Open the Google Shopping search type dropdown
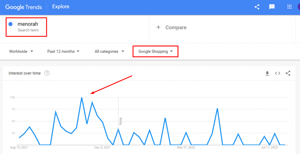The image size is (300, 154). pos(156,51)
